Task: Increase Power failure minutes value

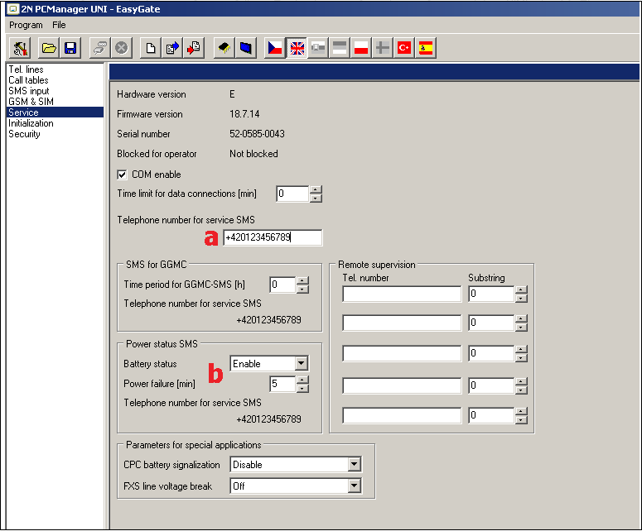Action: [x=302, y=380]
